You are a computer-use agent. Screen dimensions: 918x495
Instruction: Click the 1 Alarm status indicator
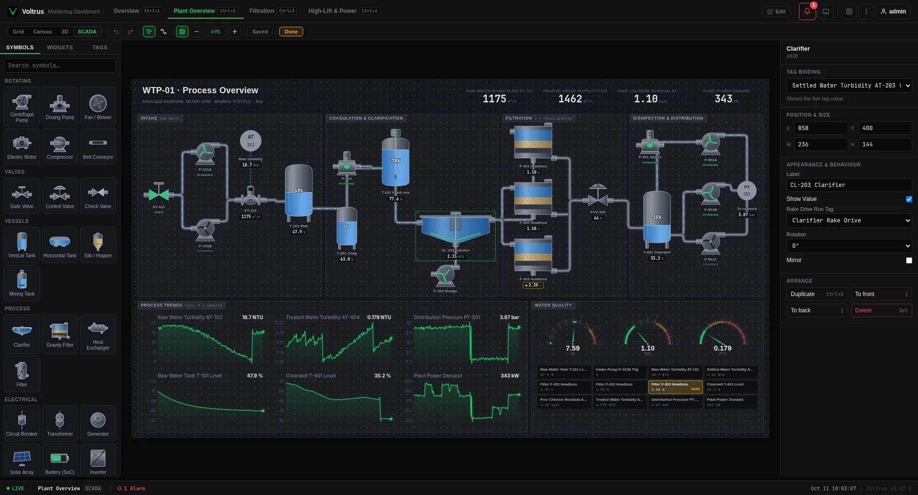coord(131,488)
